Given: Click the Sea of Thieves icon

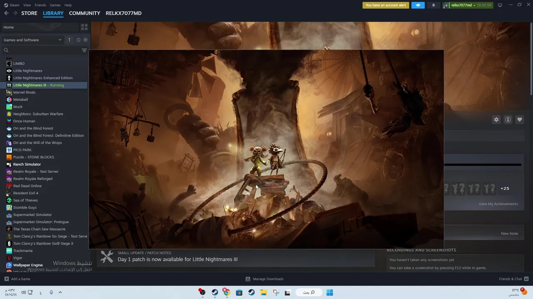Looking at the screenshot, I should tap(9, 200).
